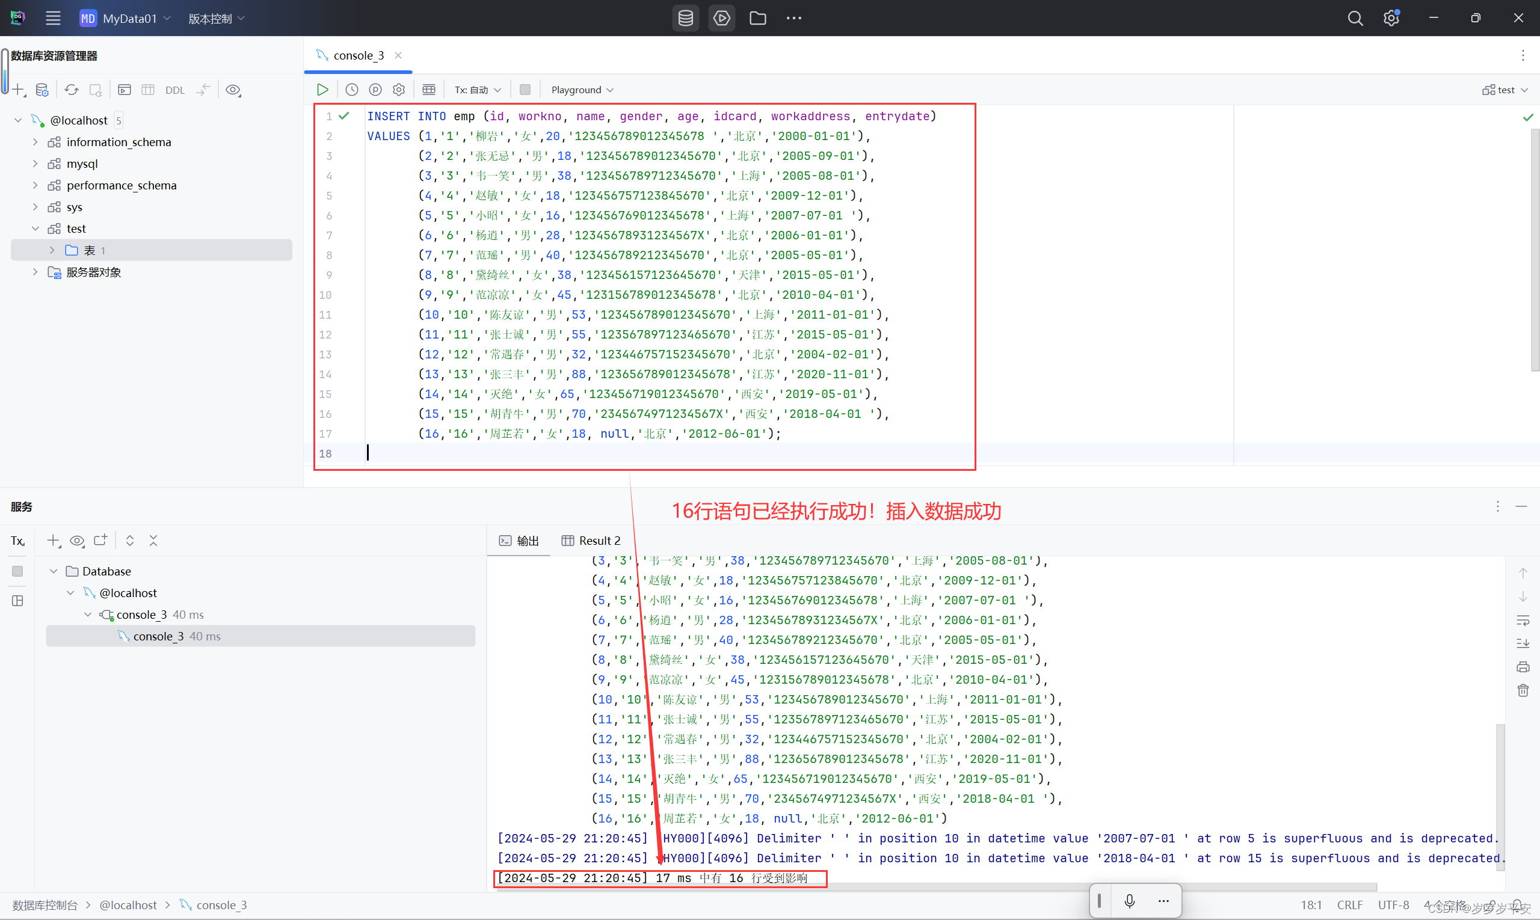Image resolution: width=1540 pixels, height=920 pixels.
Task: Refresh the database connection in the explorer toolbar
Action: coord(72,90)
